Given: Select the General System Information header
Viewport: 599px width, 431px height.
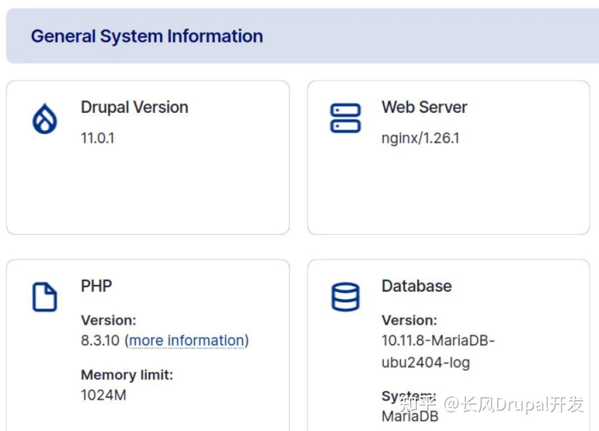Looking at the screenshot, I should pos(147,36).
